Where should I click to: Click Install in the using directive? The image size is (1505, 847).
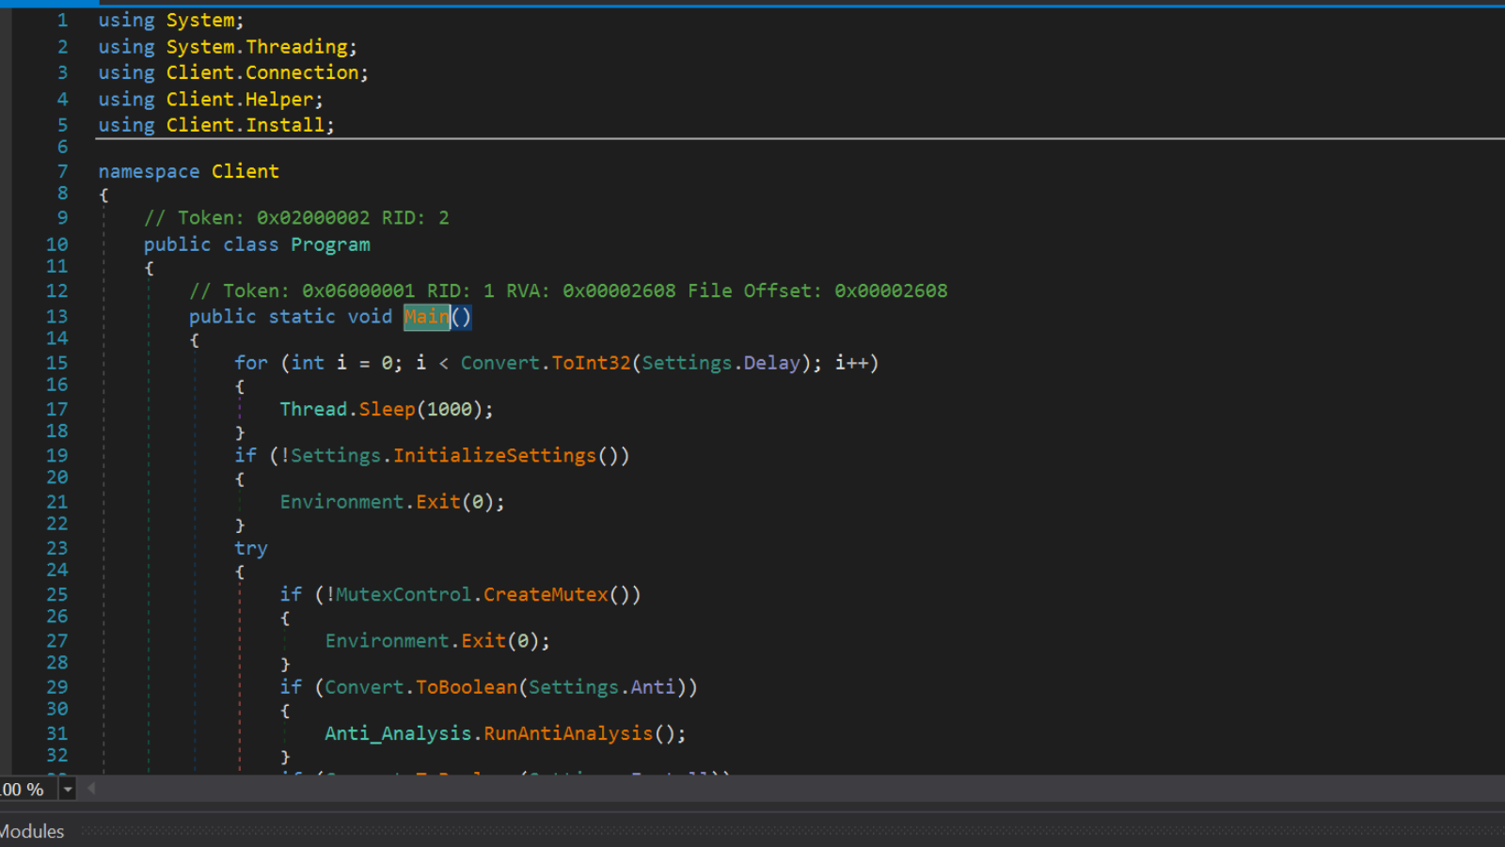(x=285, y=125)
